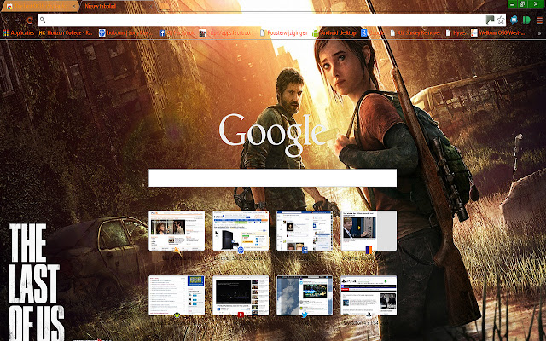Click the Welkom OSG West bookmark favicon
Image resolution: width=546 pixels, height=341 pixels.
(x=474, y=33)
